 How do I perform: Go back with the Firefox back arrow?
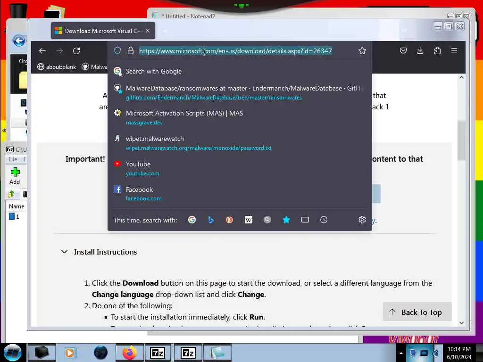(x=42, y=51)
